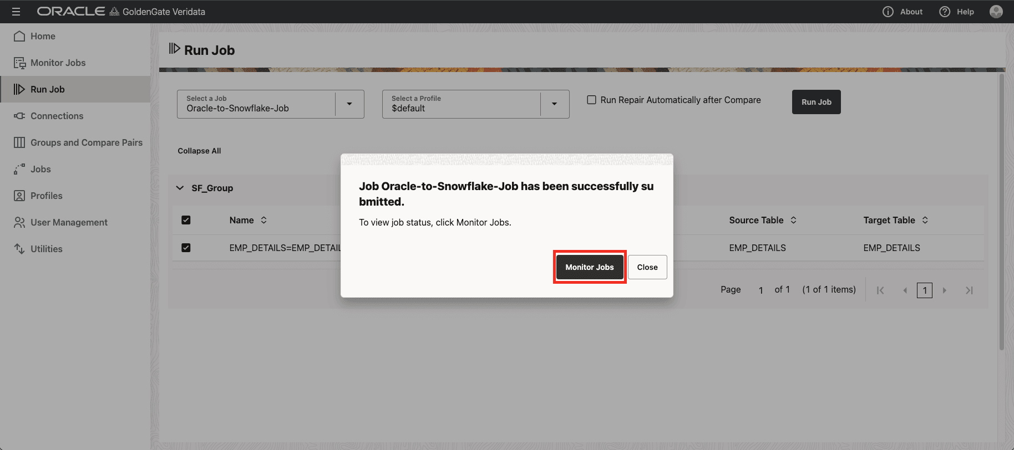Sort by Source Table column arrows
The image size is (1014, 450).
[x=794, y=220]
